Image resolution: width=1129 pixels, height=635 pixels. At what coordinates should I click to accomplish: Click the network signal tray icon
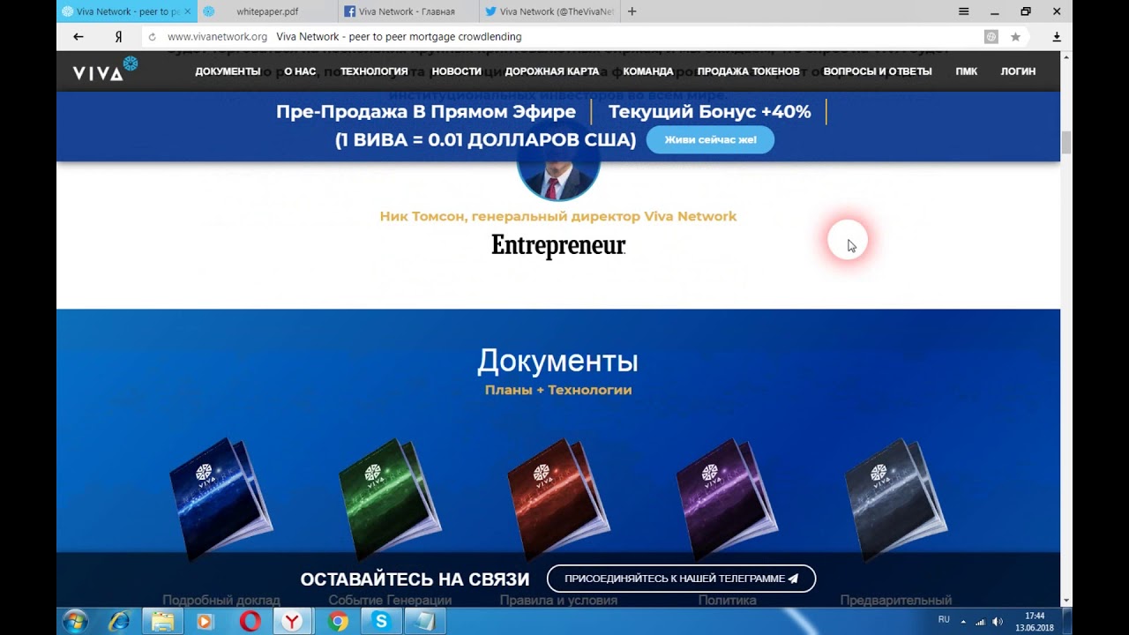(x=980, y=622)
